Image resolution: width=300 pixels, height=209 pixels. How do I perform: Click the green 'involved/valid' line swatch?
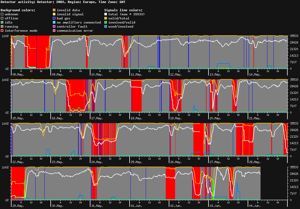pos(105,22)
